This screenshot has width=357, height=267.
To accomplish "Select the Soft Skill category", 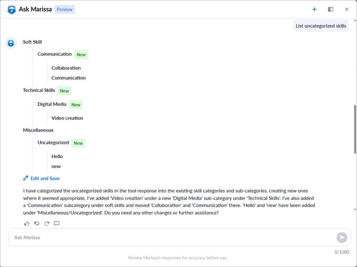I will pos(32,42).
